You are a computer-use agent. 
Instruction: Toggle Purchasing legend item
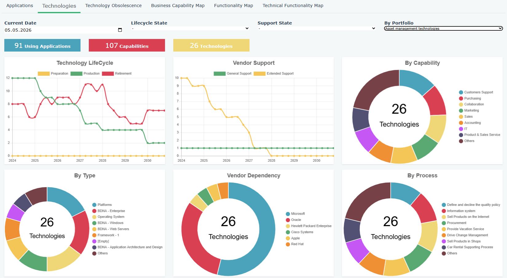pyautogui.click(x=470, y=98)
